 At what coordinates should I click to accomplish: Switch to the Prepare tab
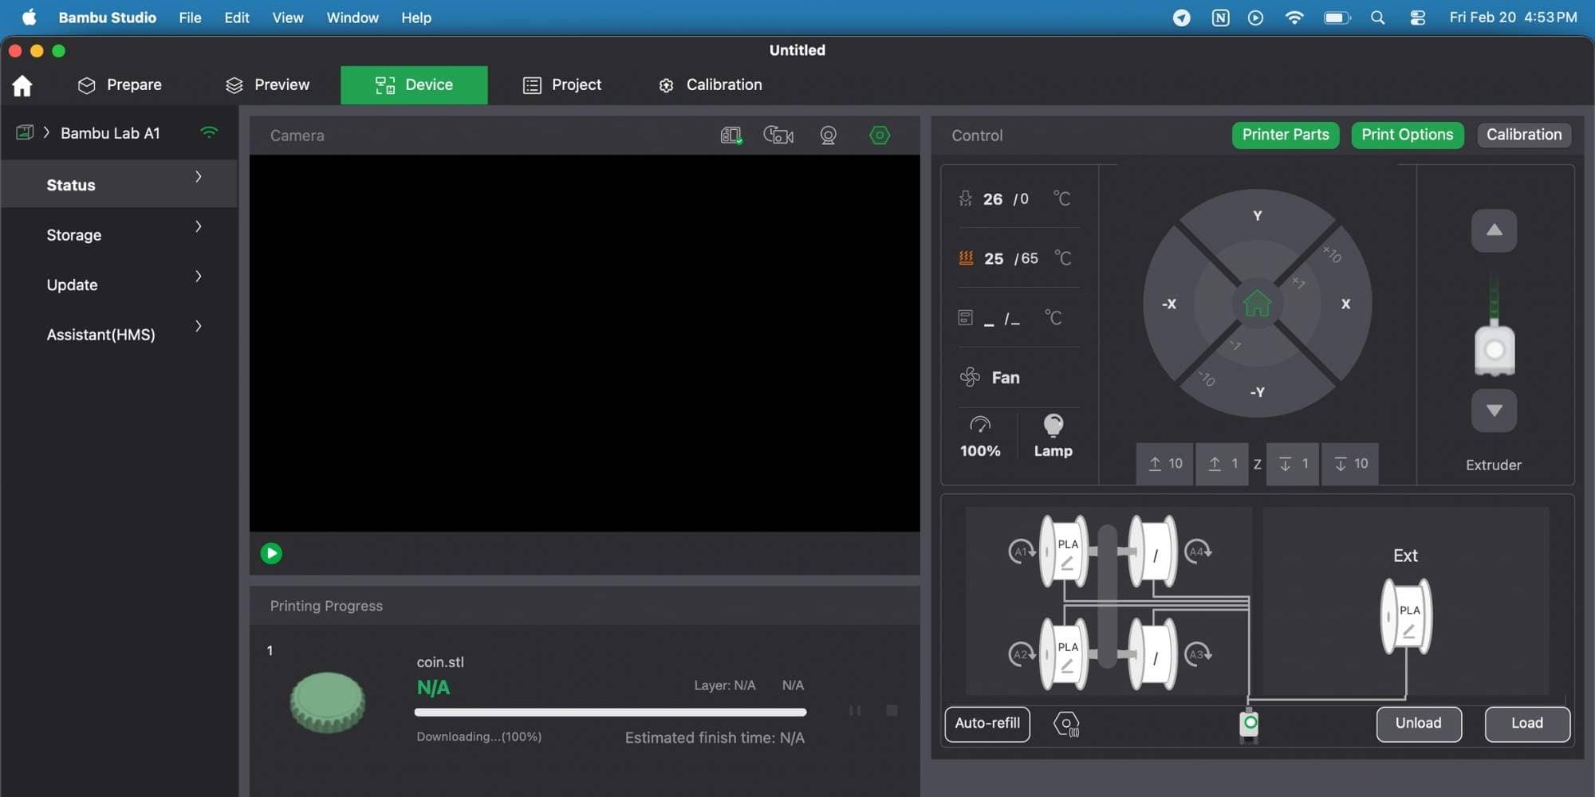pos(120,85)
